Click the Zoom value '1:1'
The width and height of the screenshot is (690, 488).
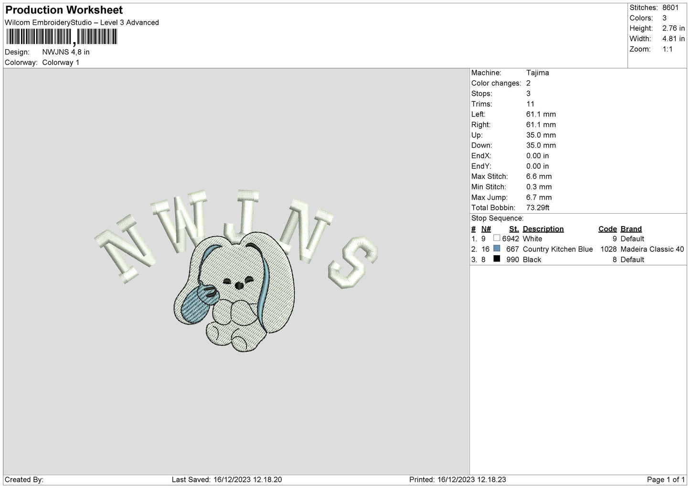pos(667,49)
